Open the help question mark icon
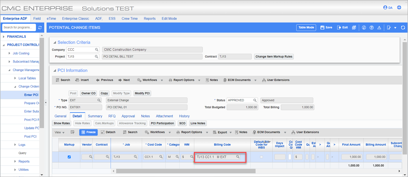Image resolution: width=408 pixels, height=177 pixels. [372, 28]
